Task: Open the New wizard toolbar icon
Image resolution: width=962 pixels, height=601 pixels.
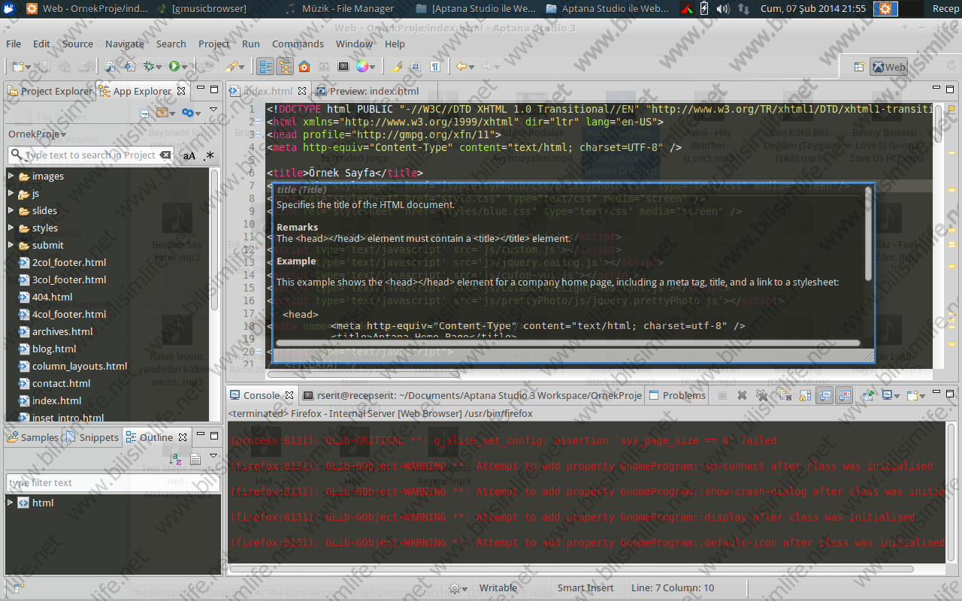Action: tap(17, 66)
